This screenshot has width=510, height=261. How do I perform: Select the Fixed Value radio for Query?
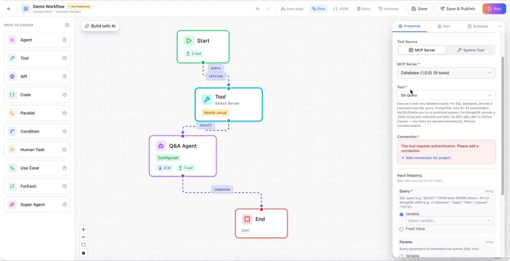(x=401, y=229)
